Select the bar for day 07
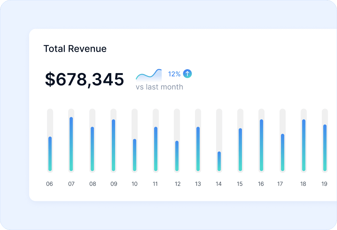 coord(71,144)
